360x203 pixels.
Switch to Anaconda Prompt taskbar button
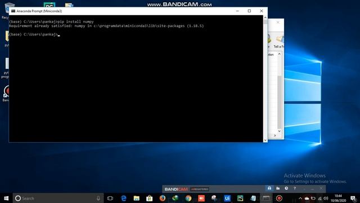pyautogui.click(x=266, y=198)
